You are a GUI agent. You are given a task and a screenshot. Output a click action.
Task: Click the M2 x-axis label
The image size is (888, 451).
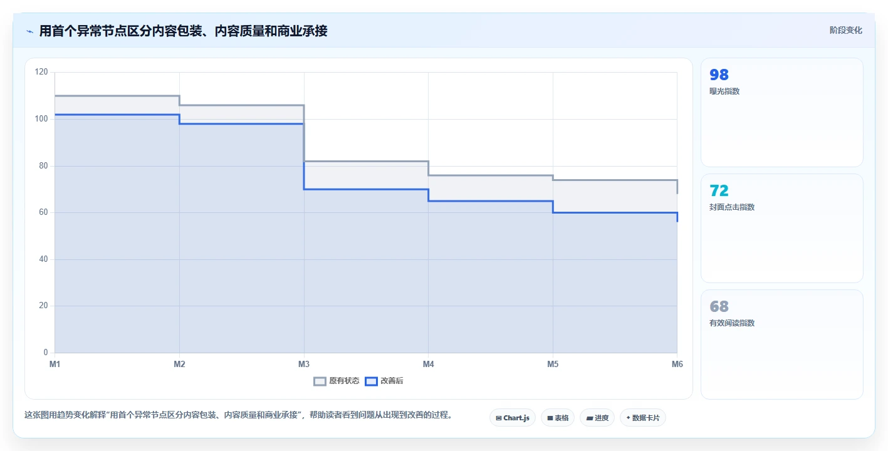(179, 364)
